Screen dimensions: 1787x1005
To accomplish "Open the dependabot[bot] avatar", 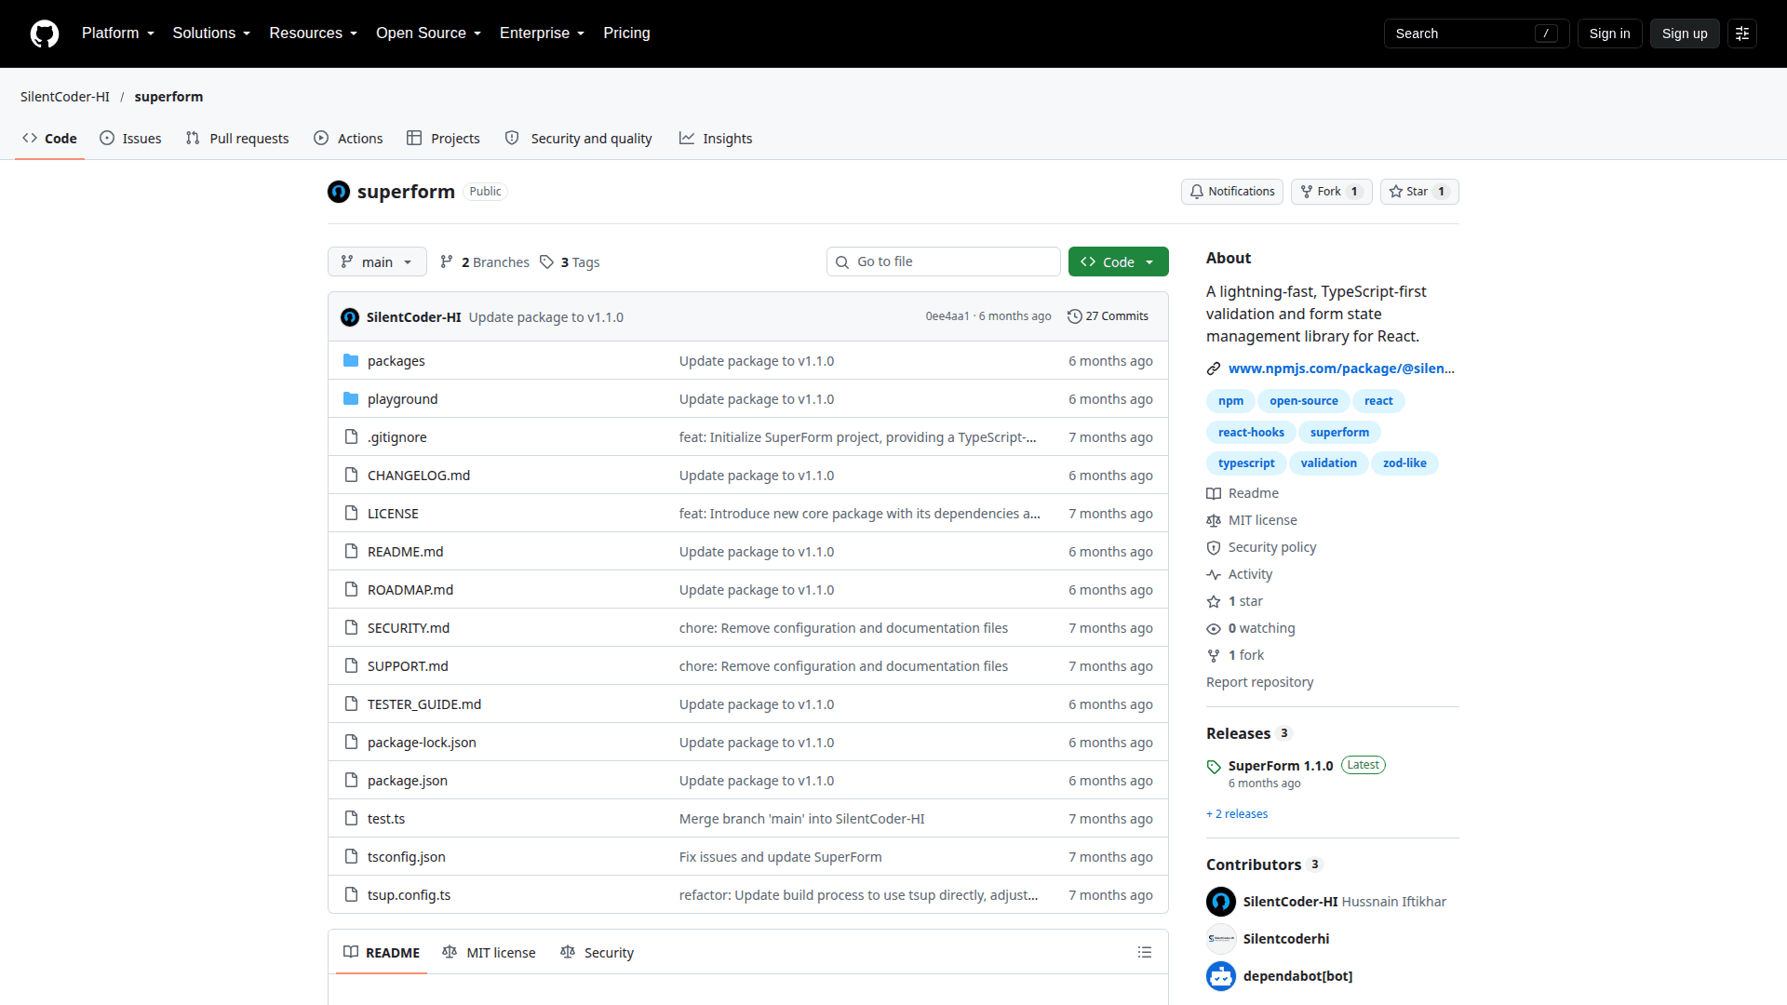I will 1220,976.
